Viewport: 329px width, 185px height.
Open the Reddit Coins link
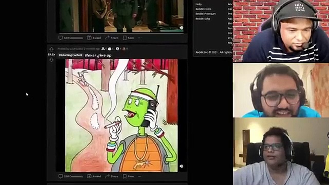(x=203, y=9)
